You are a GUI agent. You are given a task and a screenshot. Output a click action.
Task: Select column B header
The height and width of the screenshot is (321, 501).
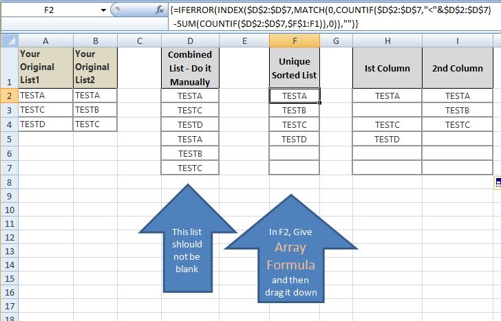pos(95,41)
